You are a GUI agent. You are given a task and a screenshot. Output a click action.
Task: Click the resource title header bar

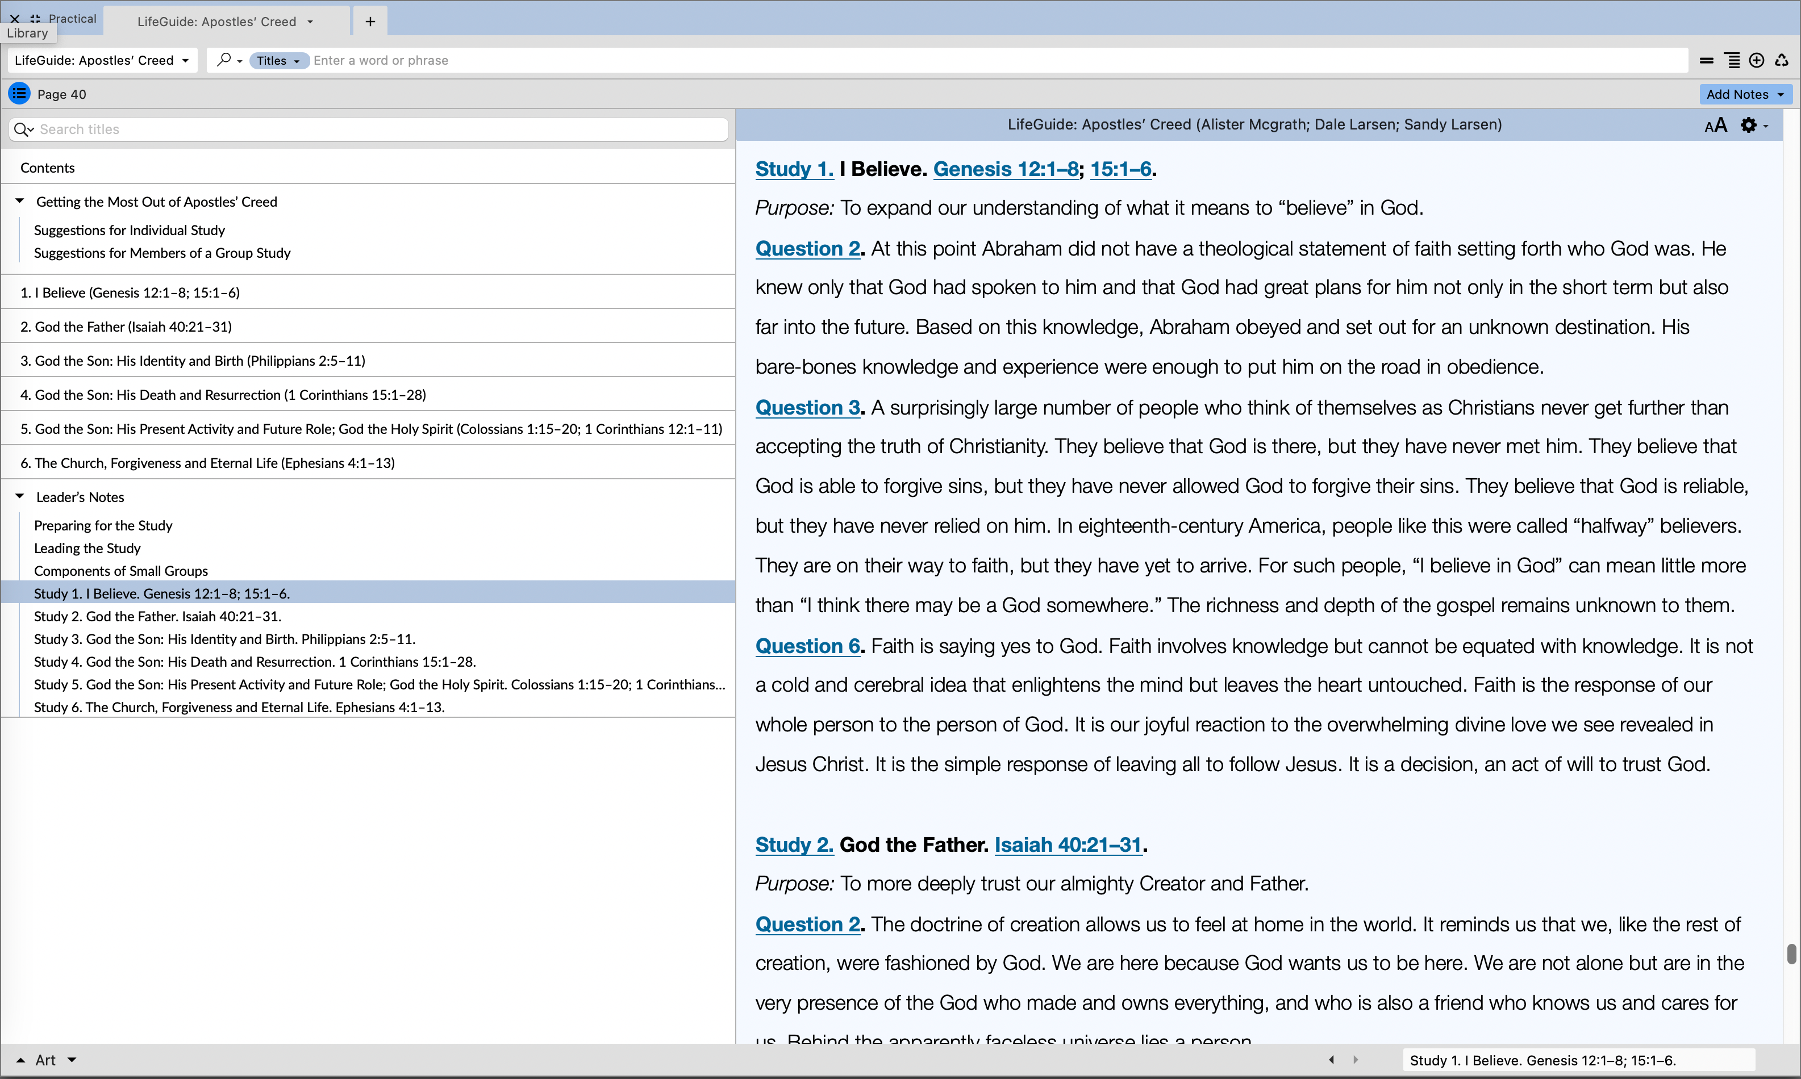(x=1254, y=124)
